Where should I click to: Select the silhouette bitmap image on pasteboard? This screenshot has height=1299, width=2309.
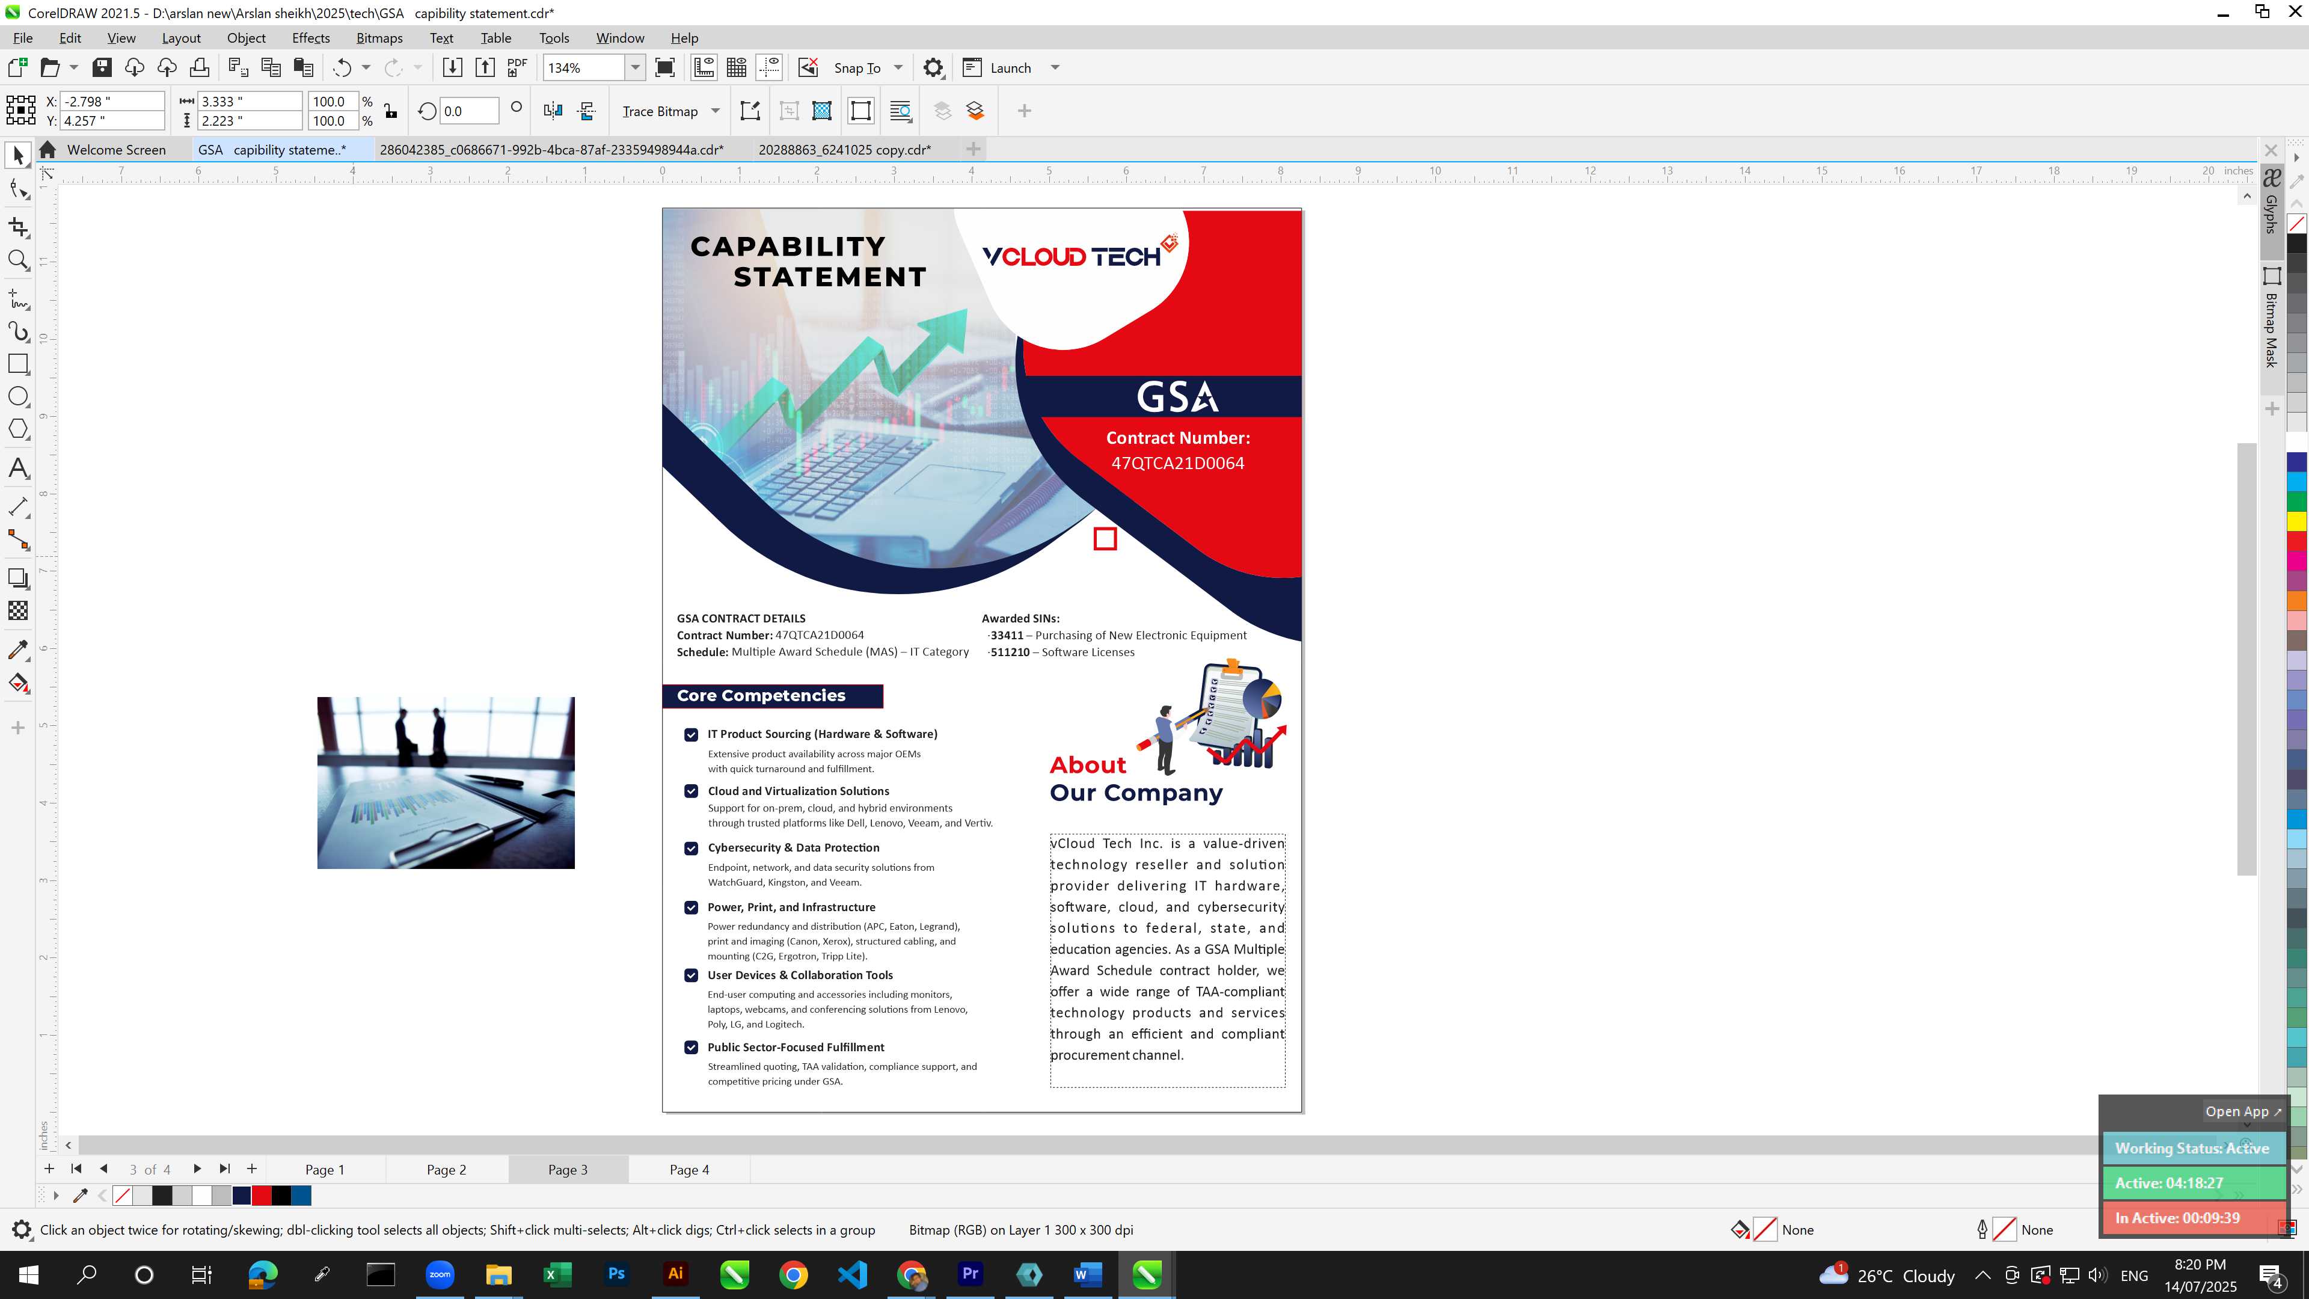pos(446,782)
